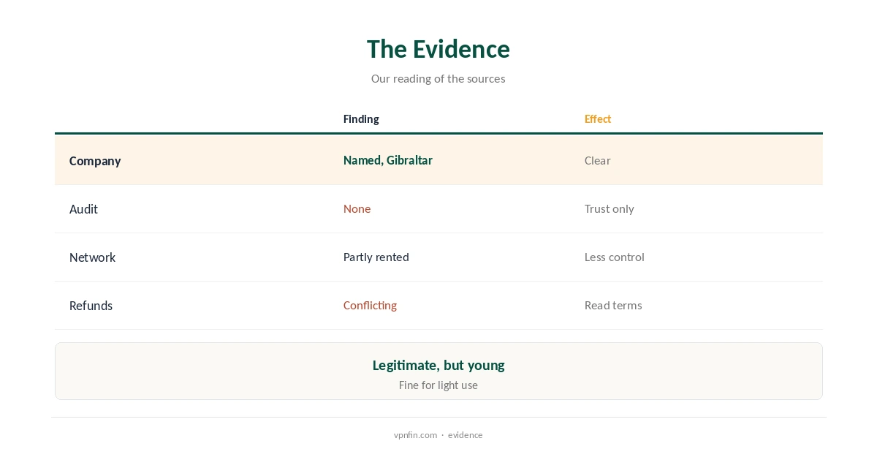Select the 'Refunds' row label
The image size is (877, 449).
pos(91,306)
